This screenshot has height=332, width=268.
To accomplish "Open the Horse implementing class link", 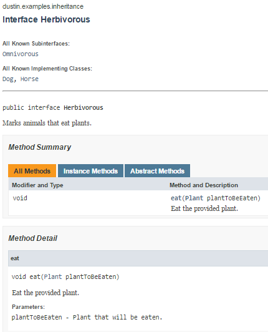I will [29, 79].
